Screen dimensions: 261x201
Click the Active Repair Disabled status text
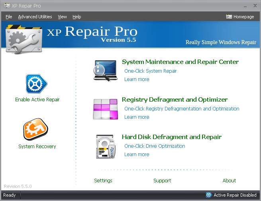(x=235, y=195)
